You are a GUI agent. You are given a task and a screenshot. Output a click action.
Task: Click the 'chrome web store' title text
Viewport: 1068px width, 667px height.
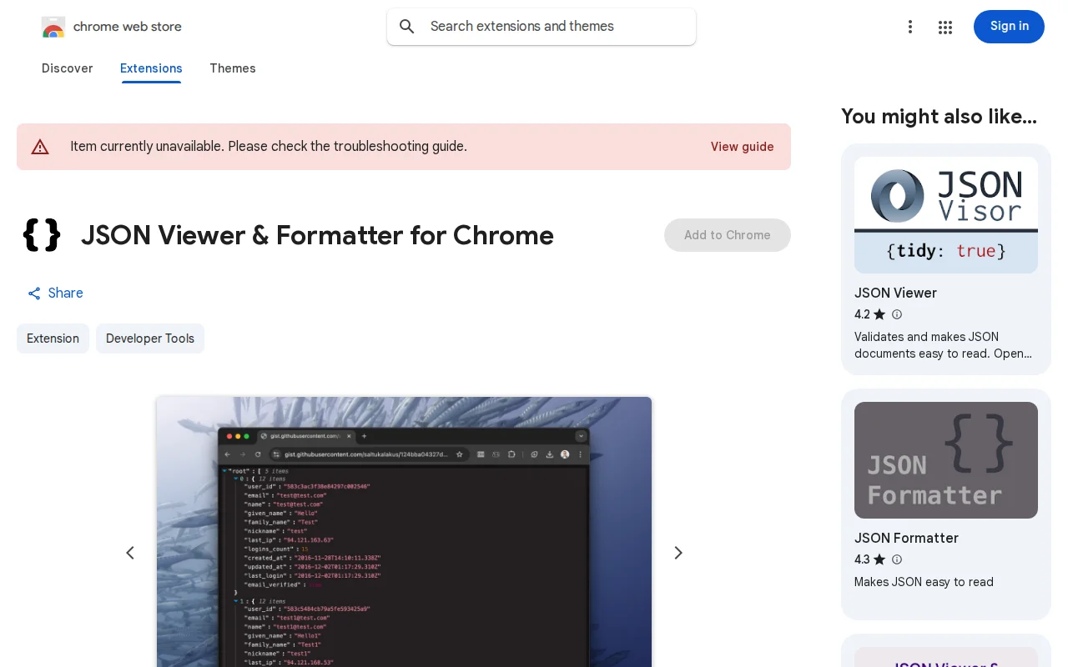pos(128,27)
